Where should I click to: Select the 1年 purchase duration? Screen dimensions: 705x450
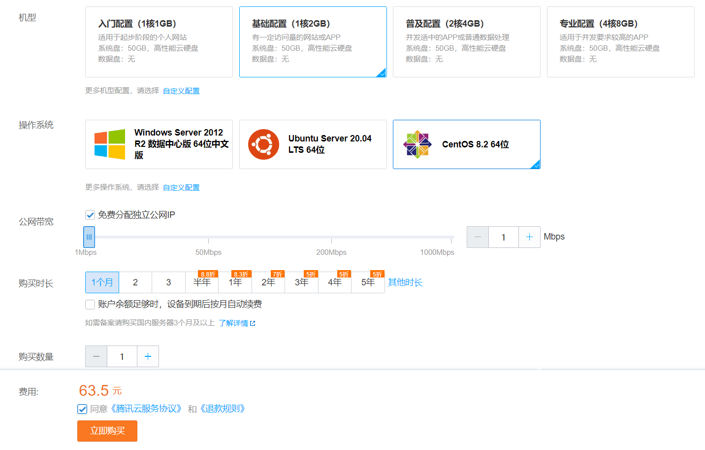(x=235, y=282)
